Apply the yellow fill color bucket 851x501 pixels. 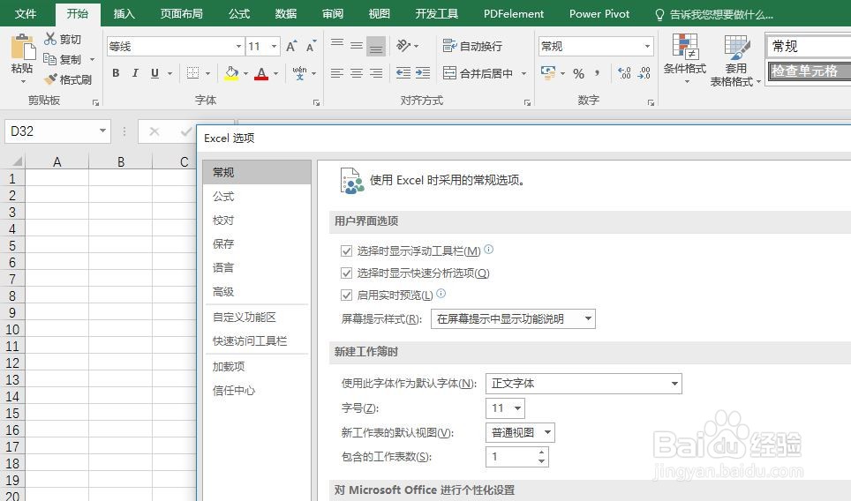tap(231, 72)
